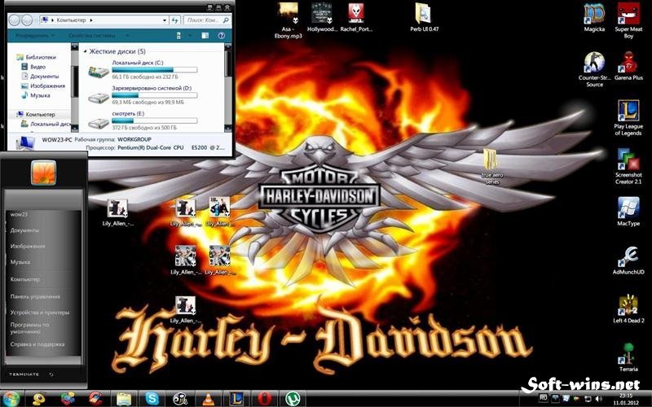Click the navigation pane vertical scrollbar

pos(74,88)
